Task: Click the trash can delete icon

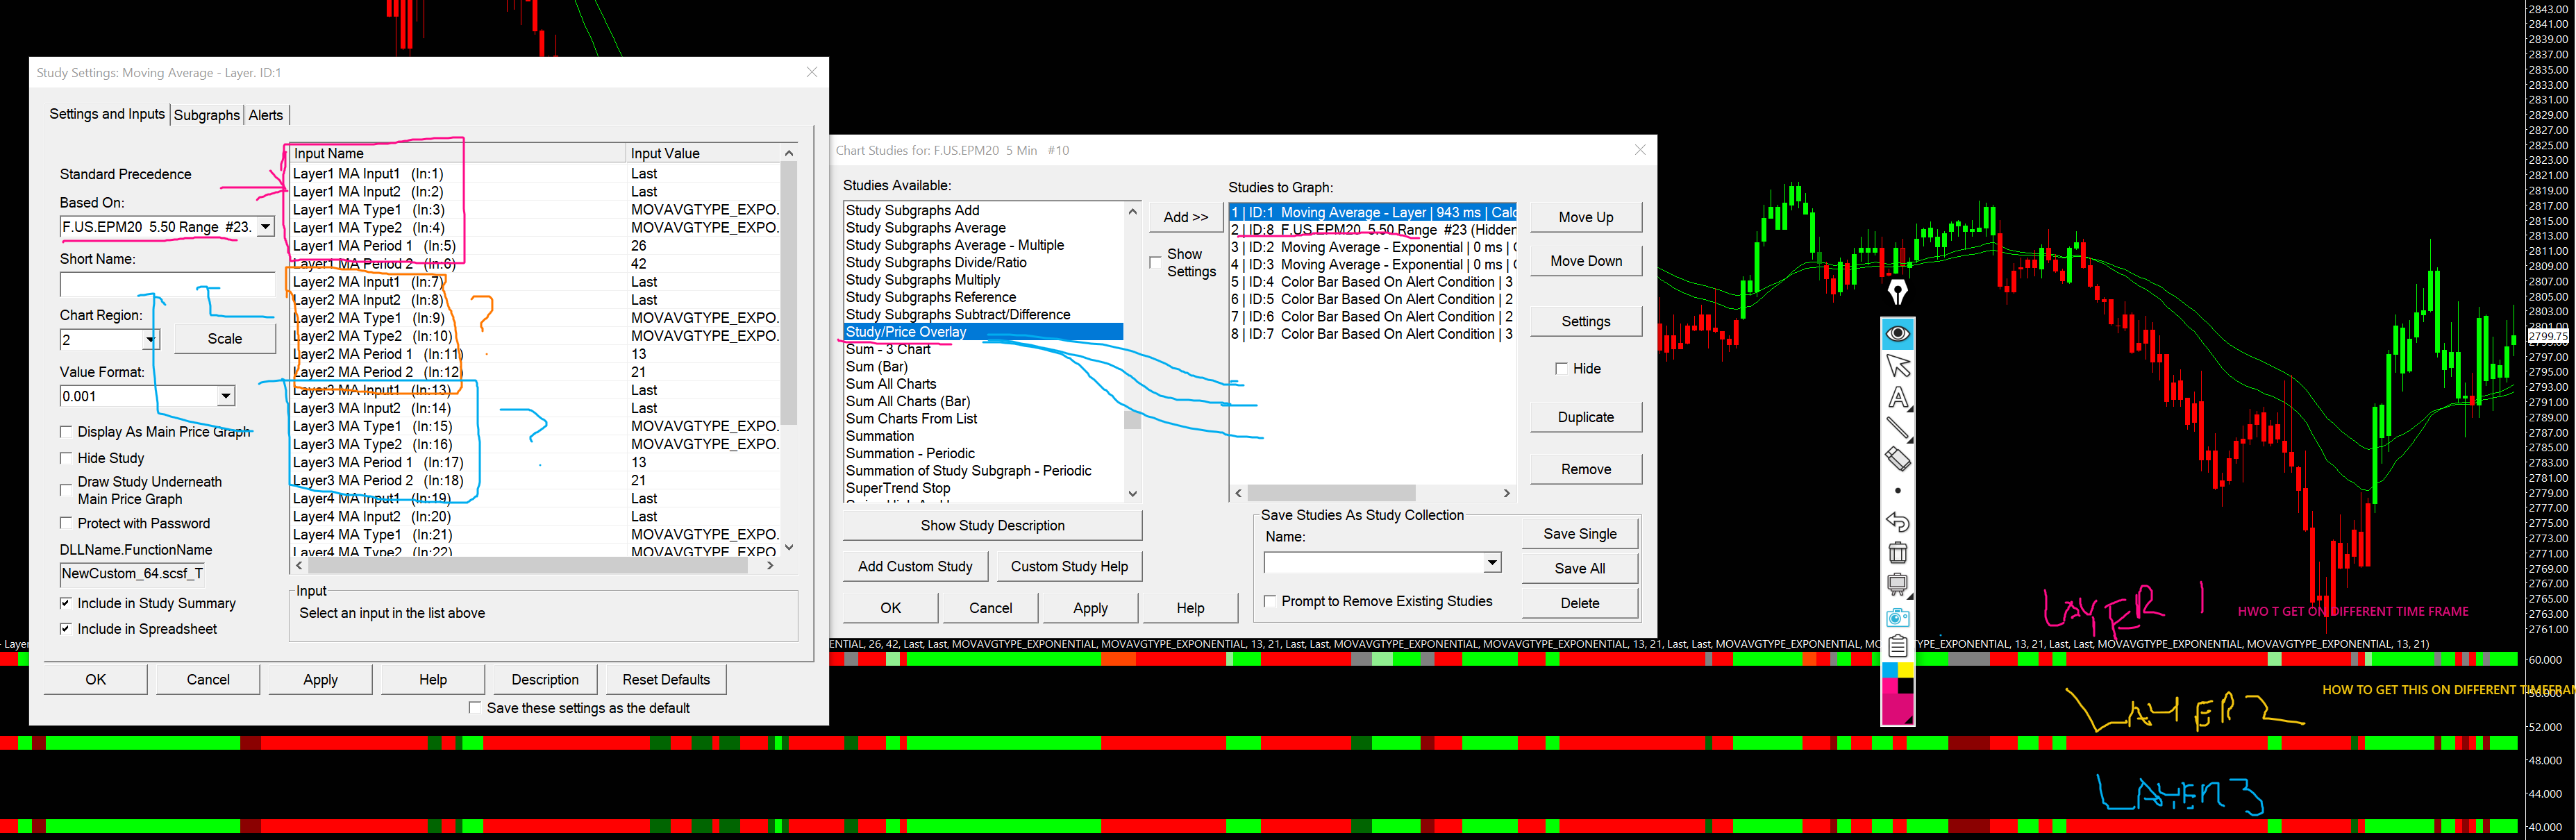Action: 1897,552
